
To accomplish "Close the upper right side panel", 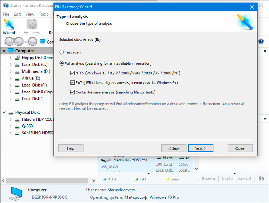I will 265,51.
